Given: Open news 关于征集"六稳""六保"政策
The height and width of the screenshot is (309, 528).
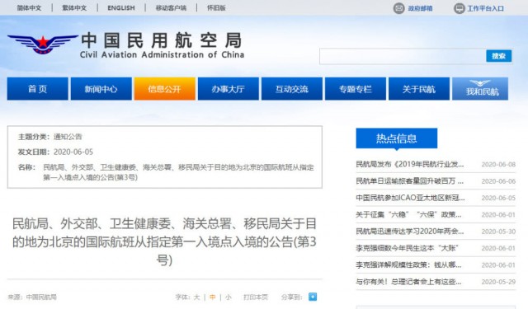Looking at the screenshot, I should point(409,214).
